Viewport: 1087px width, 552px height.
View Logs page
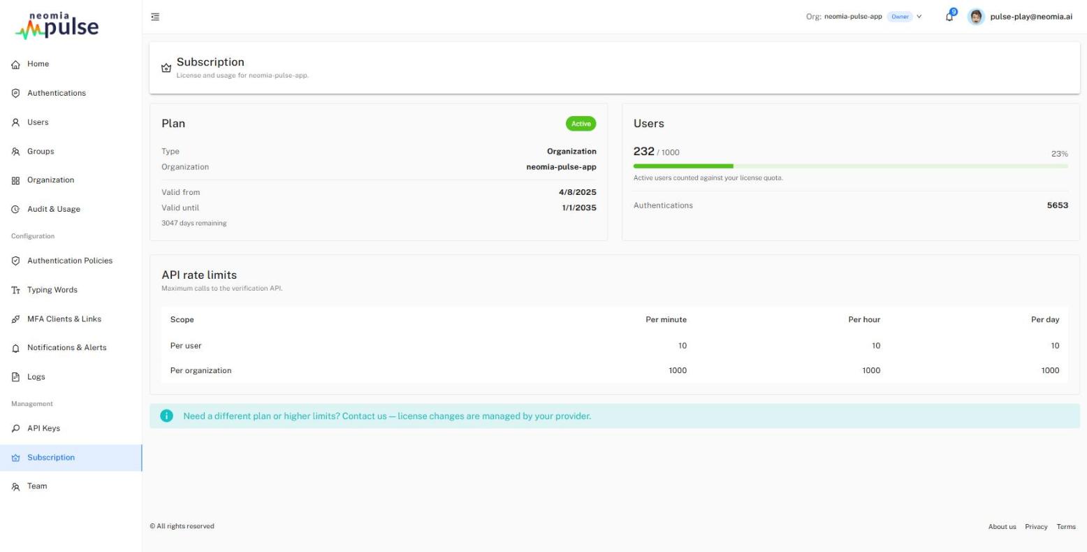(71, 377)
